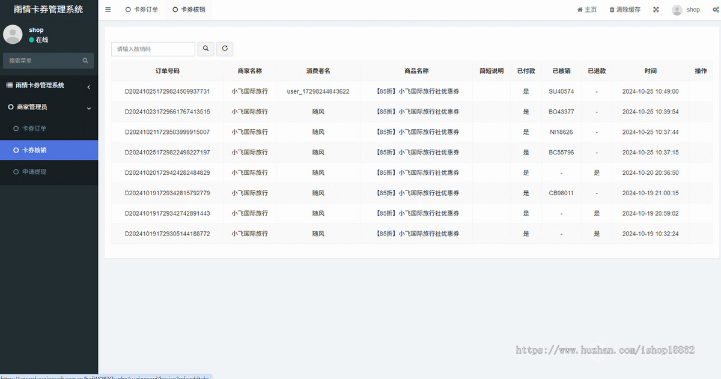The image size is (721, 379).
Task: Toggle fullscreen with the expand icon
Action: 656,10
